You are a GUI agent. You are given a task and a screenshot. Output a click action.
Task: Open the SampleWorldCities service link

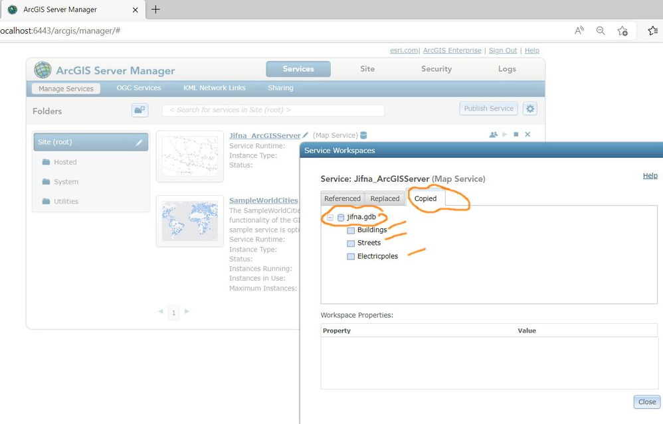[x=264, y=200]
